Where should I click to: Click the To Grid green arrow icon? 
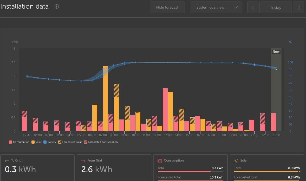[x=7, y=161]
